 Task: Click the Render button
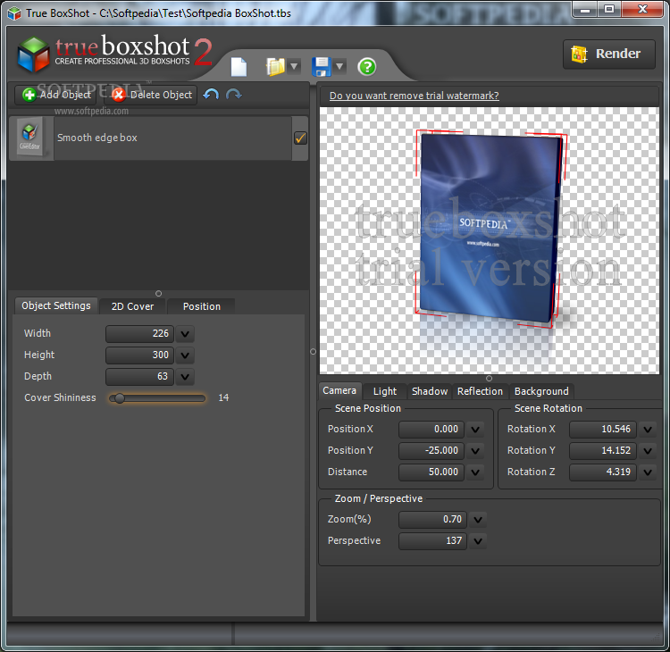609,54
